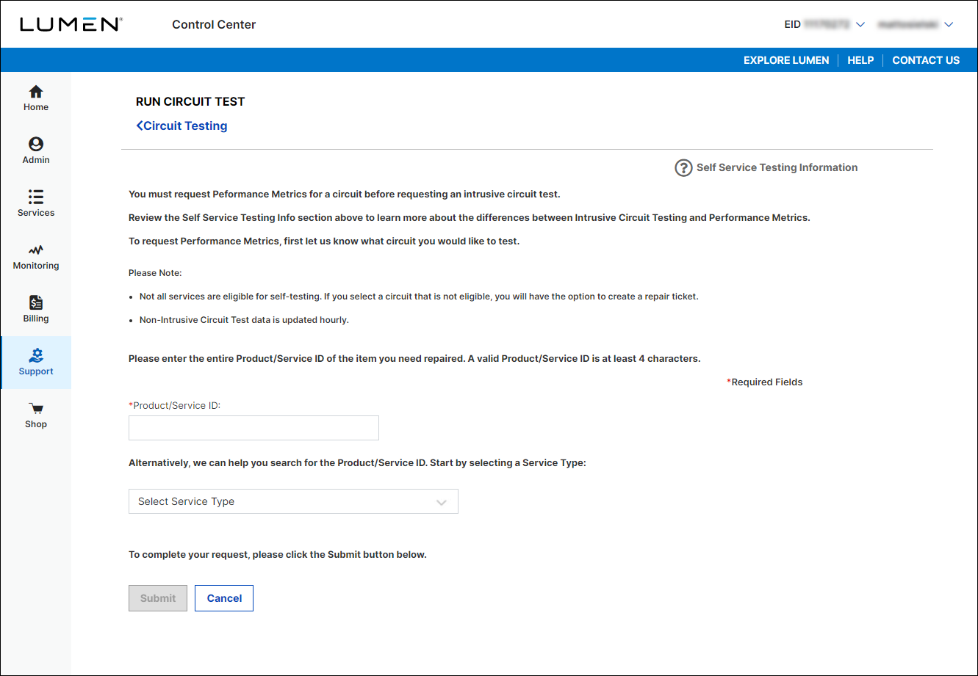This screenshot has width=978, height=676.
Task: Click CONTACT US in the blue bar
Action: click(x=926, y=60)
